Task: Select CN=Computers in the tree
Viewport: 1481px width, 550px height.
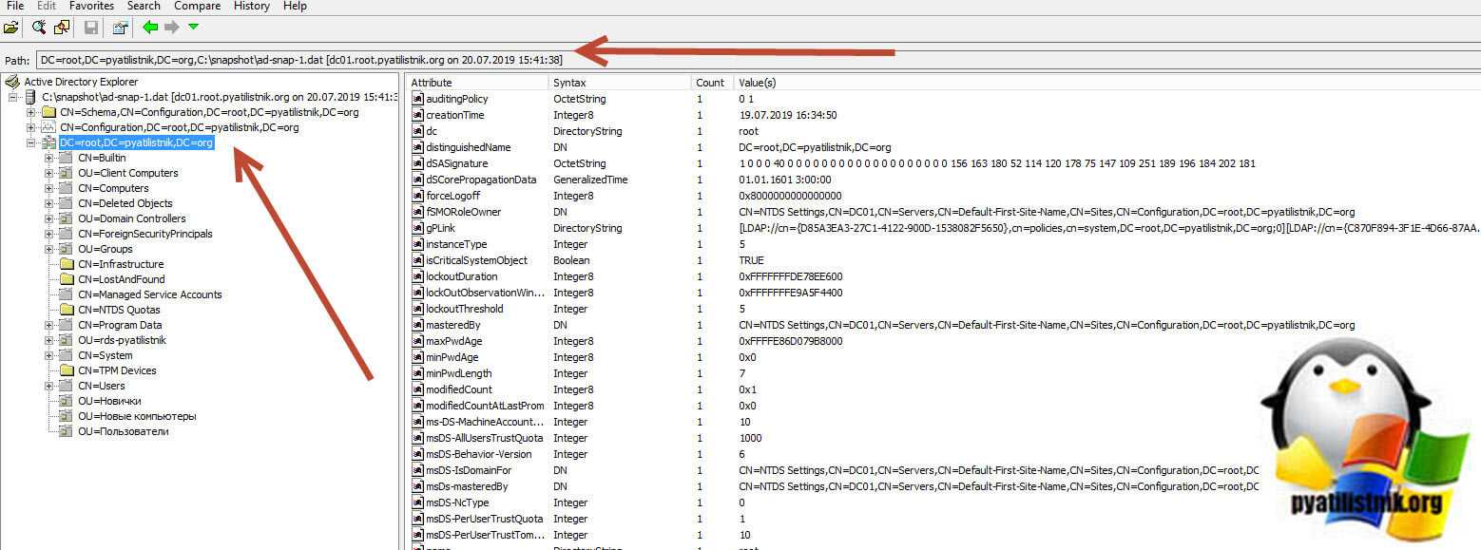Action: click(113, 188)
